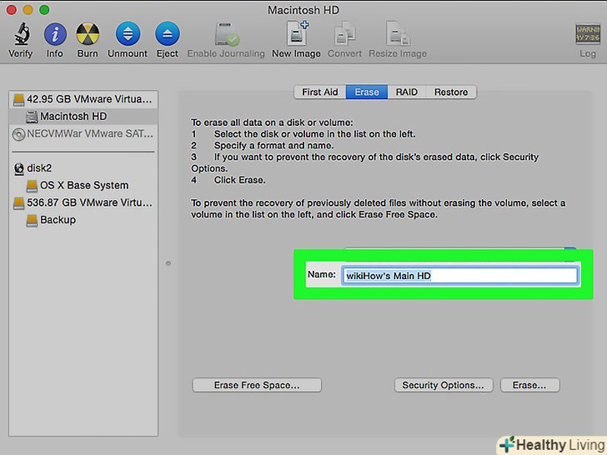The width and height of the screenshot is (607, 455).
Task: Select disk2 in the sidebar
Action: (x=83, y=168)
